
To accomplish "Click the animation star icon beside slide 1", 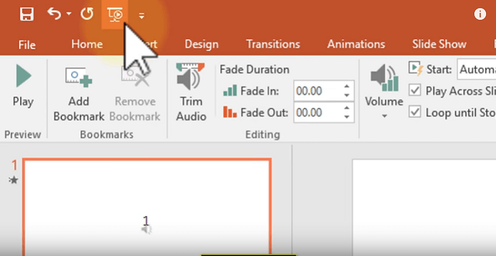I will pyautogui.click(x=14, y=180).
